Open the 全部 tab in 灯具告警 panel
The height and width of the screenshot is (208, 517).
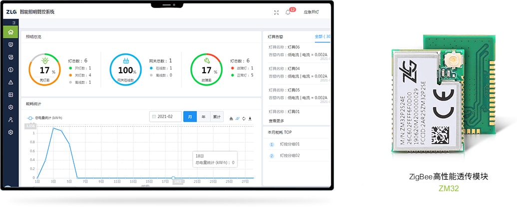coord(323,37)
